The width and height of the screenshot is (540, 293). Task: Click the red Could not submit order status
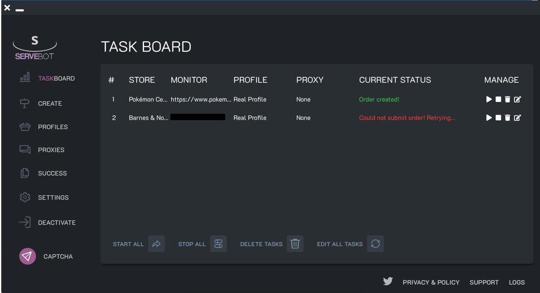[407, 118]
